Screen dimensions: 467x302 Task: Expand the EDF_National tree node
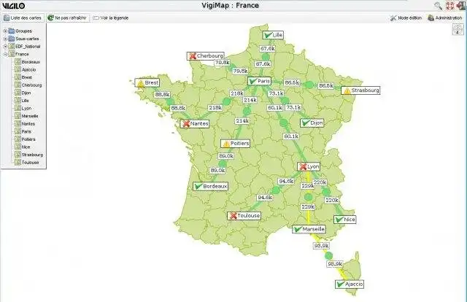(5, 47)
